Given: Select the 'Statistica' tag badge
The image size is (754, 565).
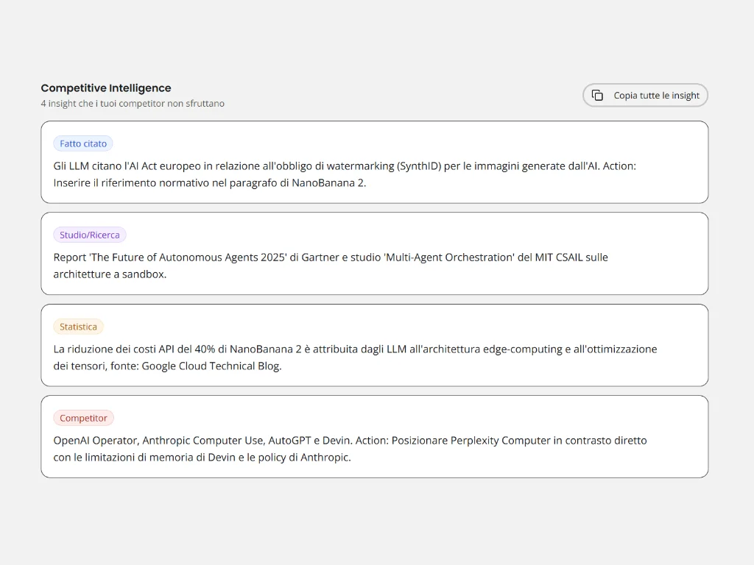Looking at the screenshot, I should click(x=78, y=327).
